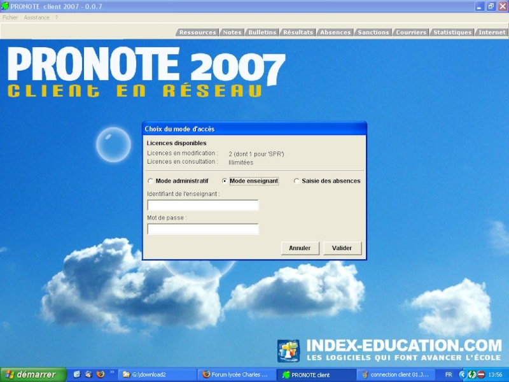Click the PRONOTE title bar icon
The width and height of the screenshot is (509, 382).
(5, 6)
